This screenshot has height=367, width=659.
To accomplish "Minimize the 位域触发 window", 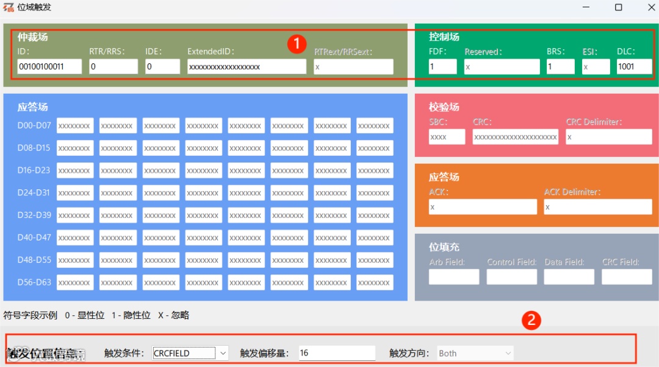I will click(586, 7).
